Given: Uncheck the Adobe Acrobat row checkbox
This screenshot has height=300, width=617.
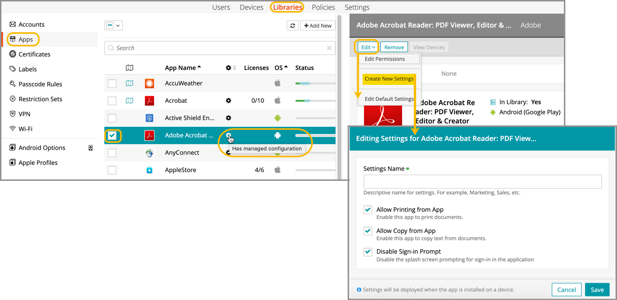Looking at the screenshot, I should click(112, 136).
